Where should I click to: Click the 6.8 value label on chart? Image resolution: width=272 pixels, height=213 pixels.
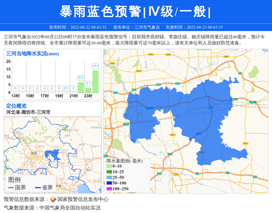coord(81,78)
